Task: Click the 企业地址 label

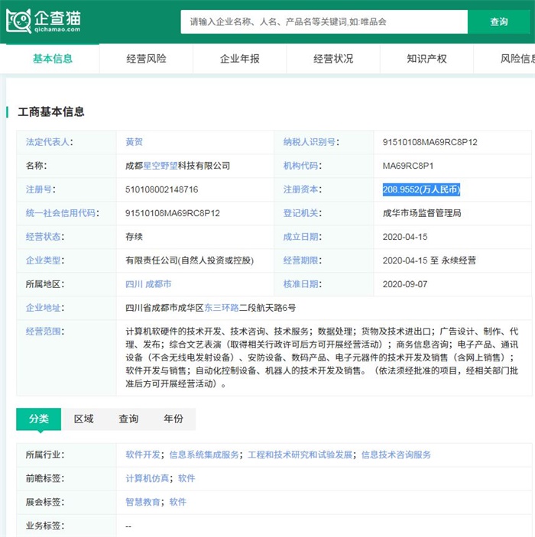Action: (44, 308)
